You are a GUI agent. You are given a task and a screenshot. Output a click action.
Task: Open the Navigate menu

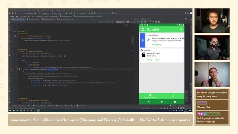click(24, 10)
